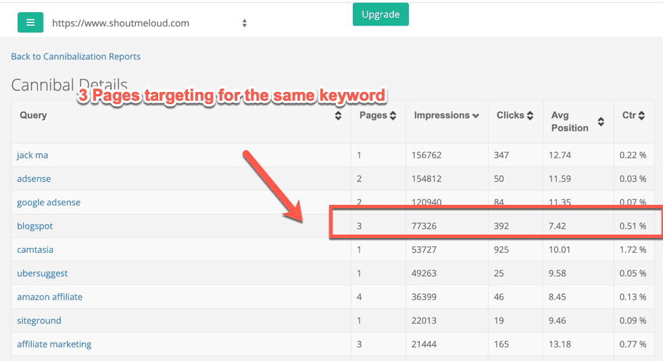Viewport: 663px width, 361px height.
Task: Open the google adsense query link
Action: [49, 203]
